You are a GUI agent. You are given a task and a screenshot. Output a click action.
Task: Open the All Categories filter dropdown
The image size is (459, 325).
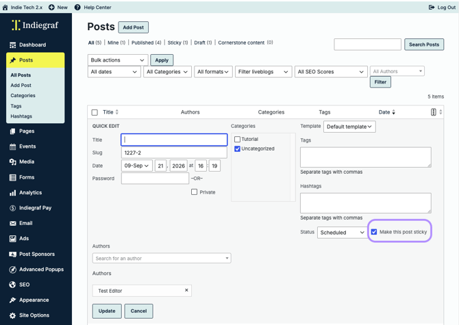tap(167, 72)
